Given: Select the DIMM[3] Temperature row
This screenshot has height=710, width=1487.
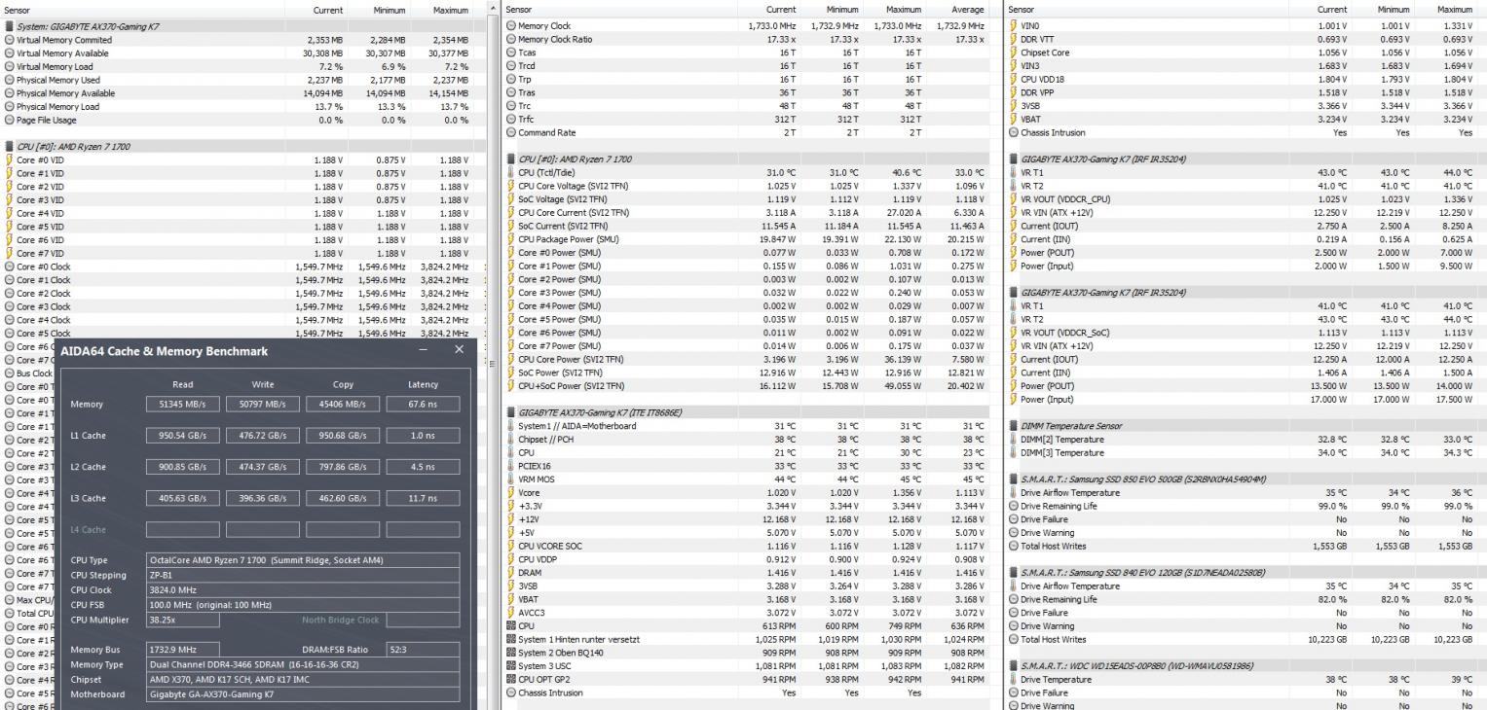Looking at the screenshot, I should [1246, 453].
